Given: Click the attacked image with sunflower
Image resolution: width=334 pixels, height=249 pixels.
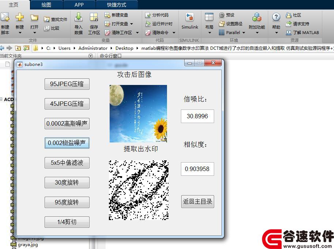Looking at the screenshot, I should point(138,114).
